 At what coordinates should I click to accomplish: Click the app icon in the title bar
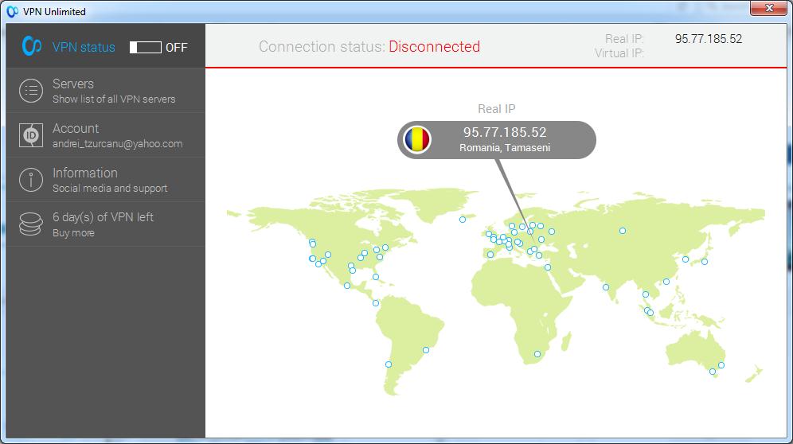[12, 12]
